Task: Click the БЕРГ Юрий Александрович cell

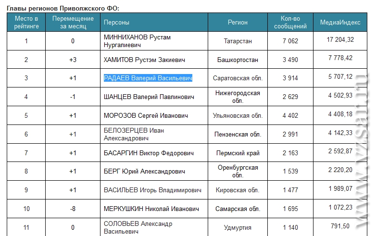Action: pyautogui.click(x=154, y=171)
